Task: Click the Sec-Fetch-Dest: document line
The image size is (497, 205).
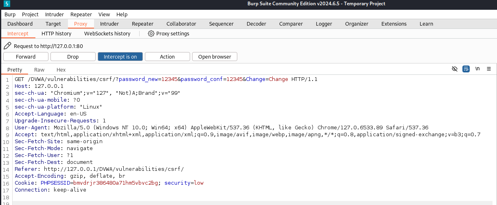Action: (54, 162)
